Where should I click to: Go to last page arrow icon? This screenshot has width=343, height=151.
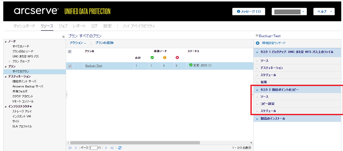coord(112,148)
